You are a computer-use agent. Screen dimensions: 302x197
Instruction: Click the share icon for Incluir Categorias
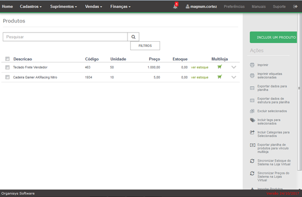[x=252, y=132]
